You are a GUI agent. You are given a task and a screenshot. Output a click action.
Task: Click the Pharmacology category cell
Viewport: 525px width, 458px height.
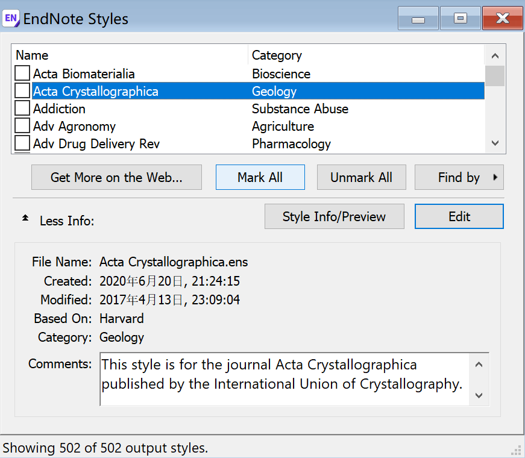pos(291,143)
